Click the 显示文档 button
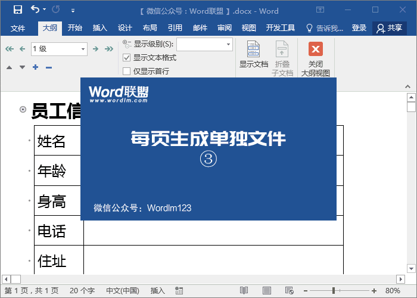This screenshot has width=417, height=298. [x=253, y=55]
